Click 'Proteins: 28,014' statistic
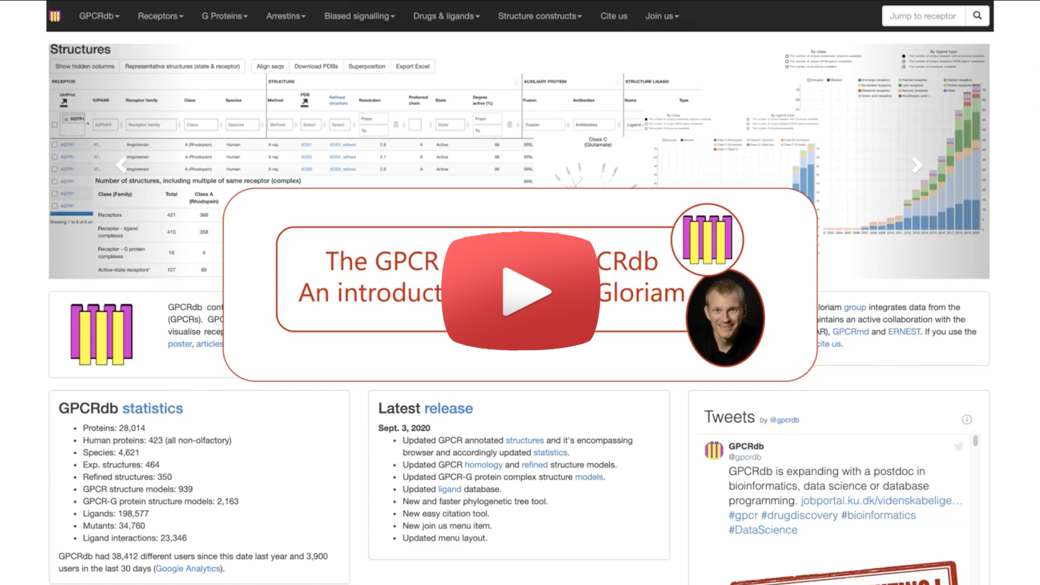1040x585 pixels. [x=114, y=428]
